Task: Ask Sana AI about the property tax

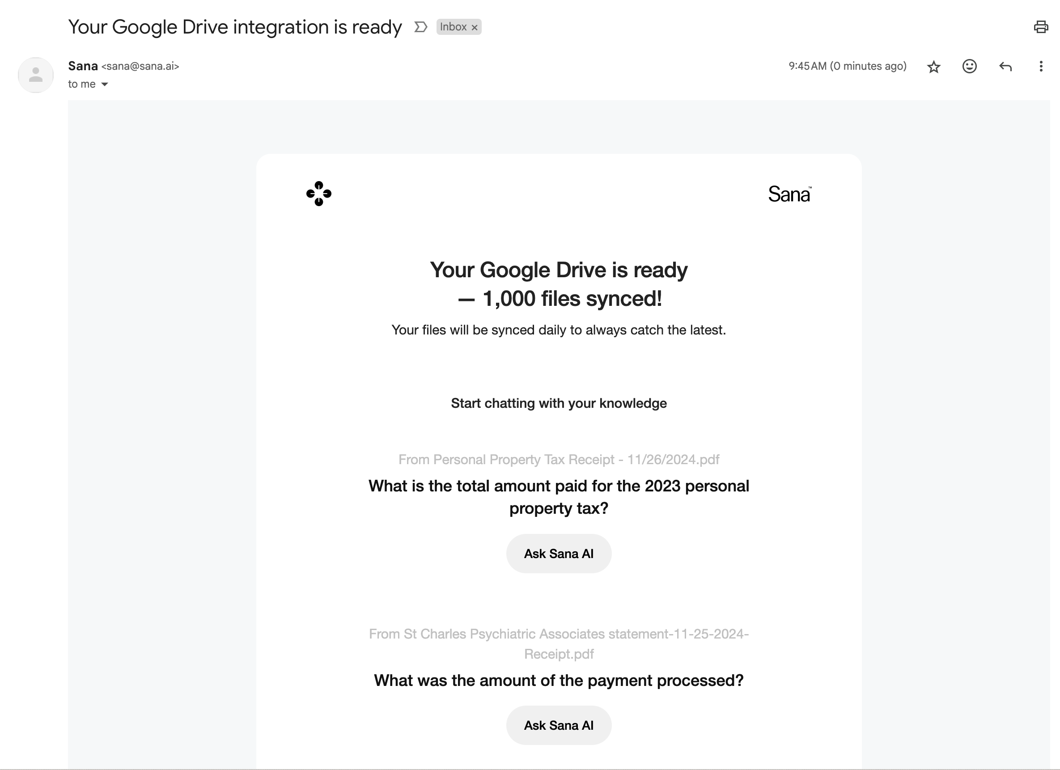Action: click(559, 554)
